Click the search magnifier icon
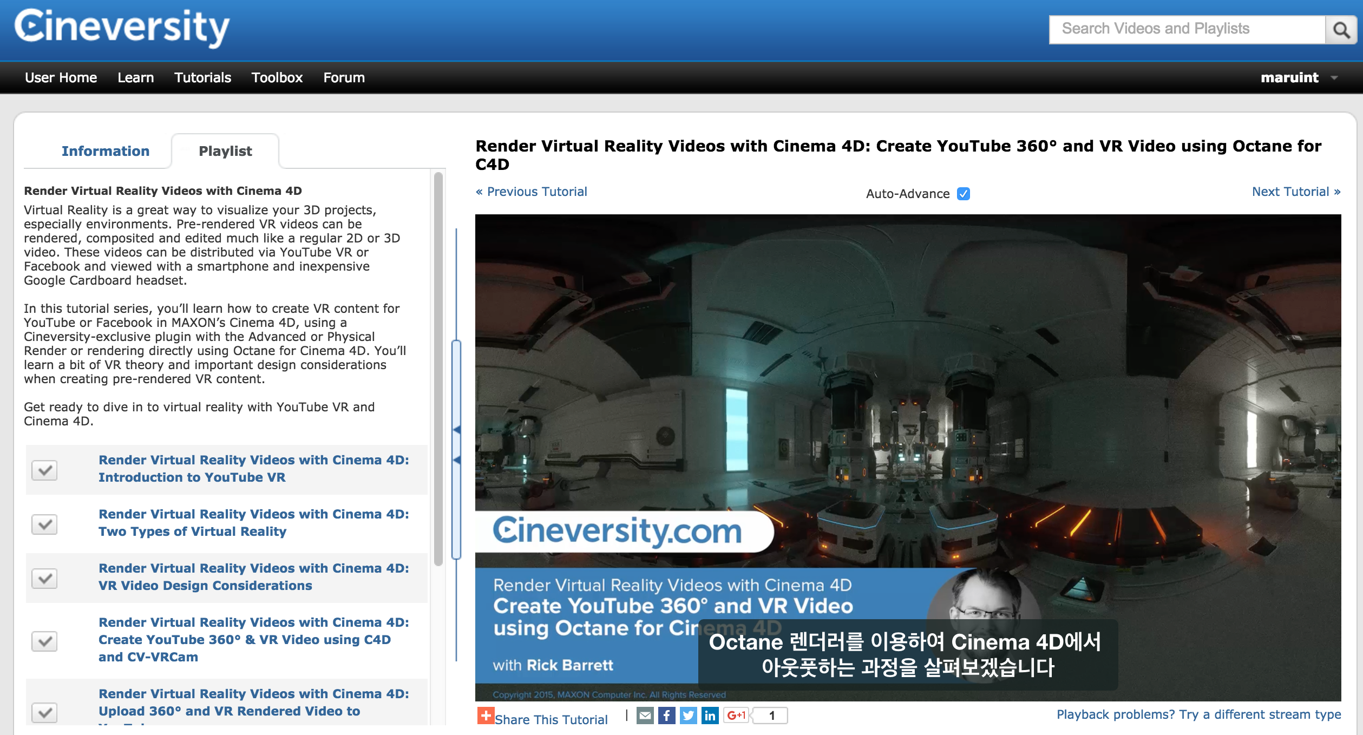Viewport: 1363px width, 735px height. coord(1341,30)
